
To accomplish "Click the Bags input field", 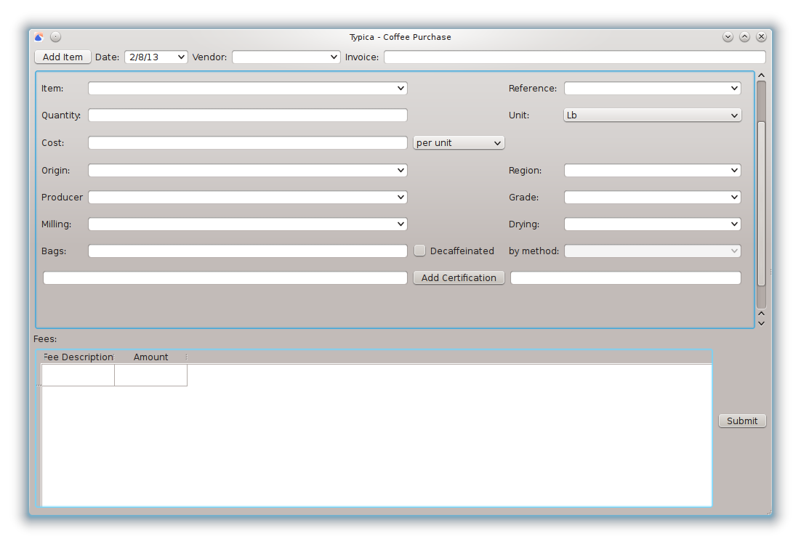I will pos(248,251).
